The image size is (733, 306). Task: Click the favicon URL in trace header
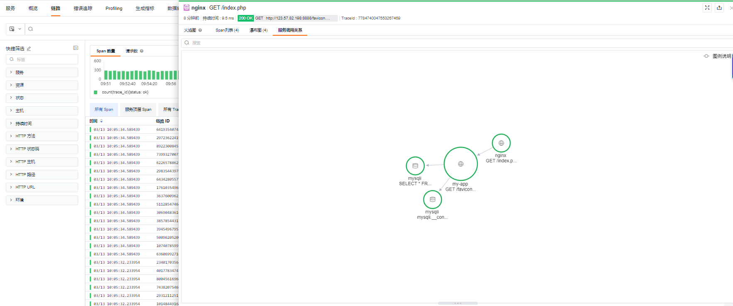pyautogui.click(x=298, y=18)
